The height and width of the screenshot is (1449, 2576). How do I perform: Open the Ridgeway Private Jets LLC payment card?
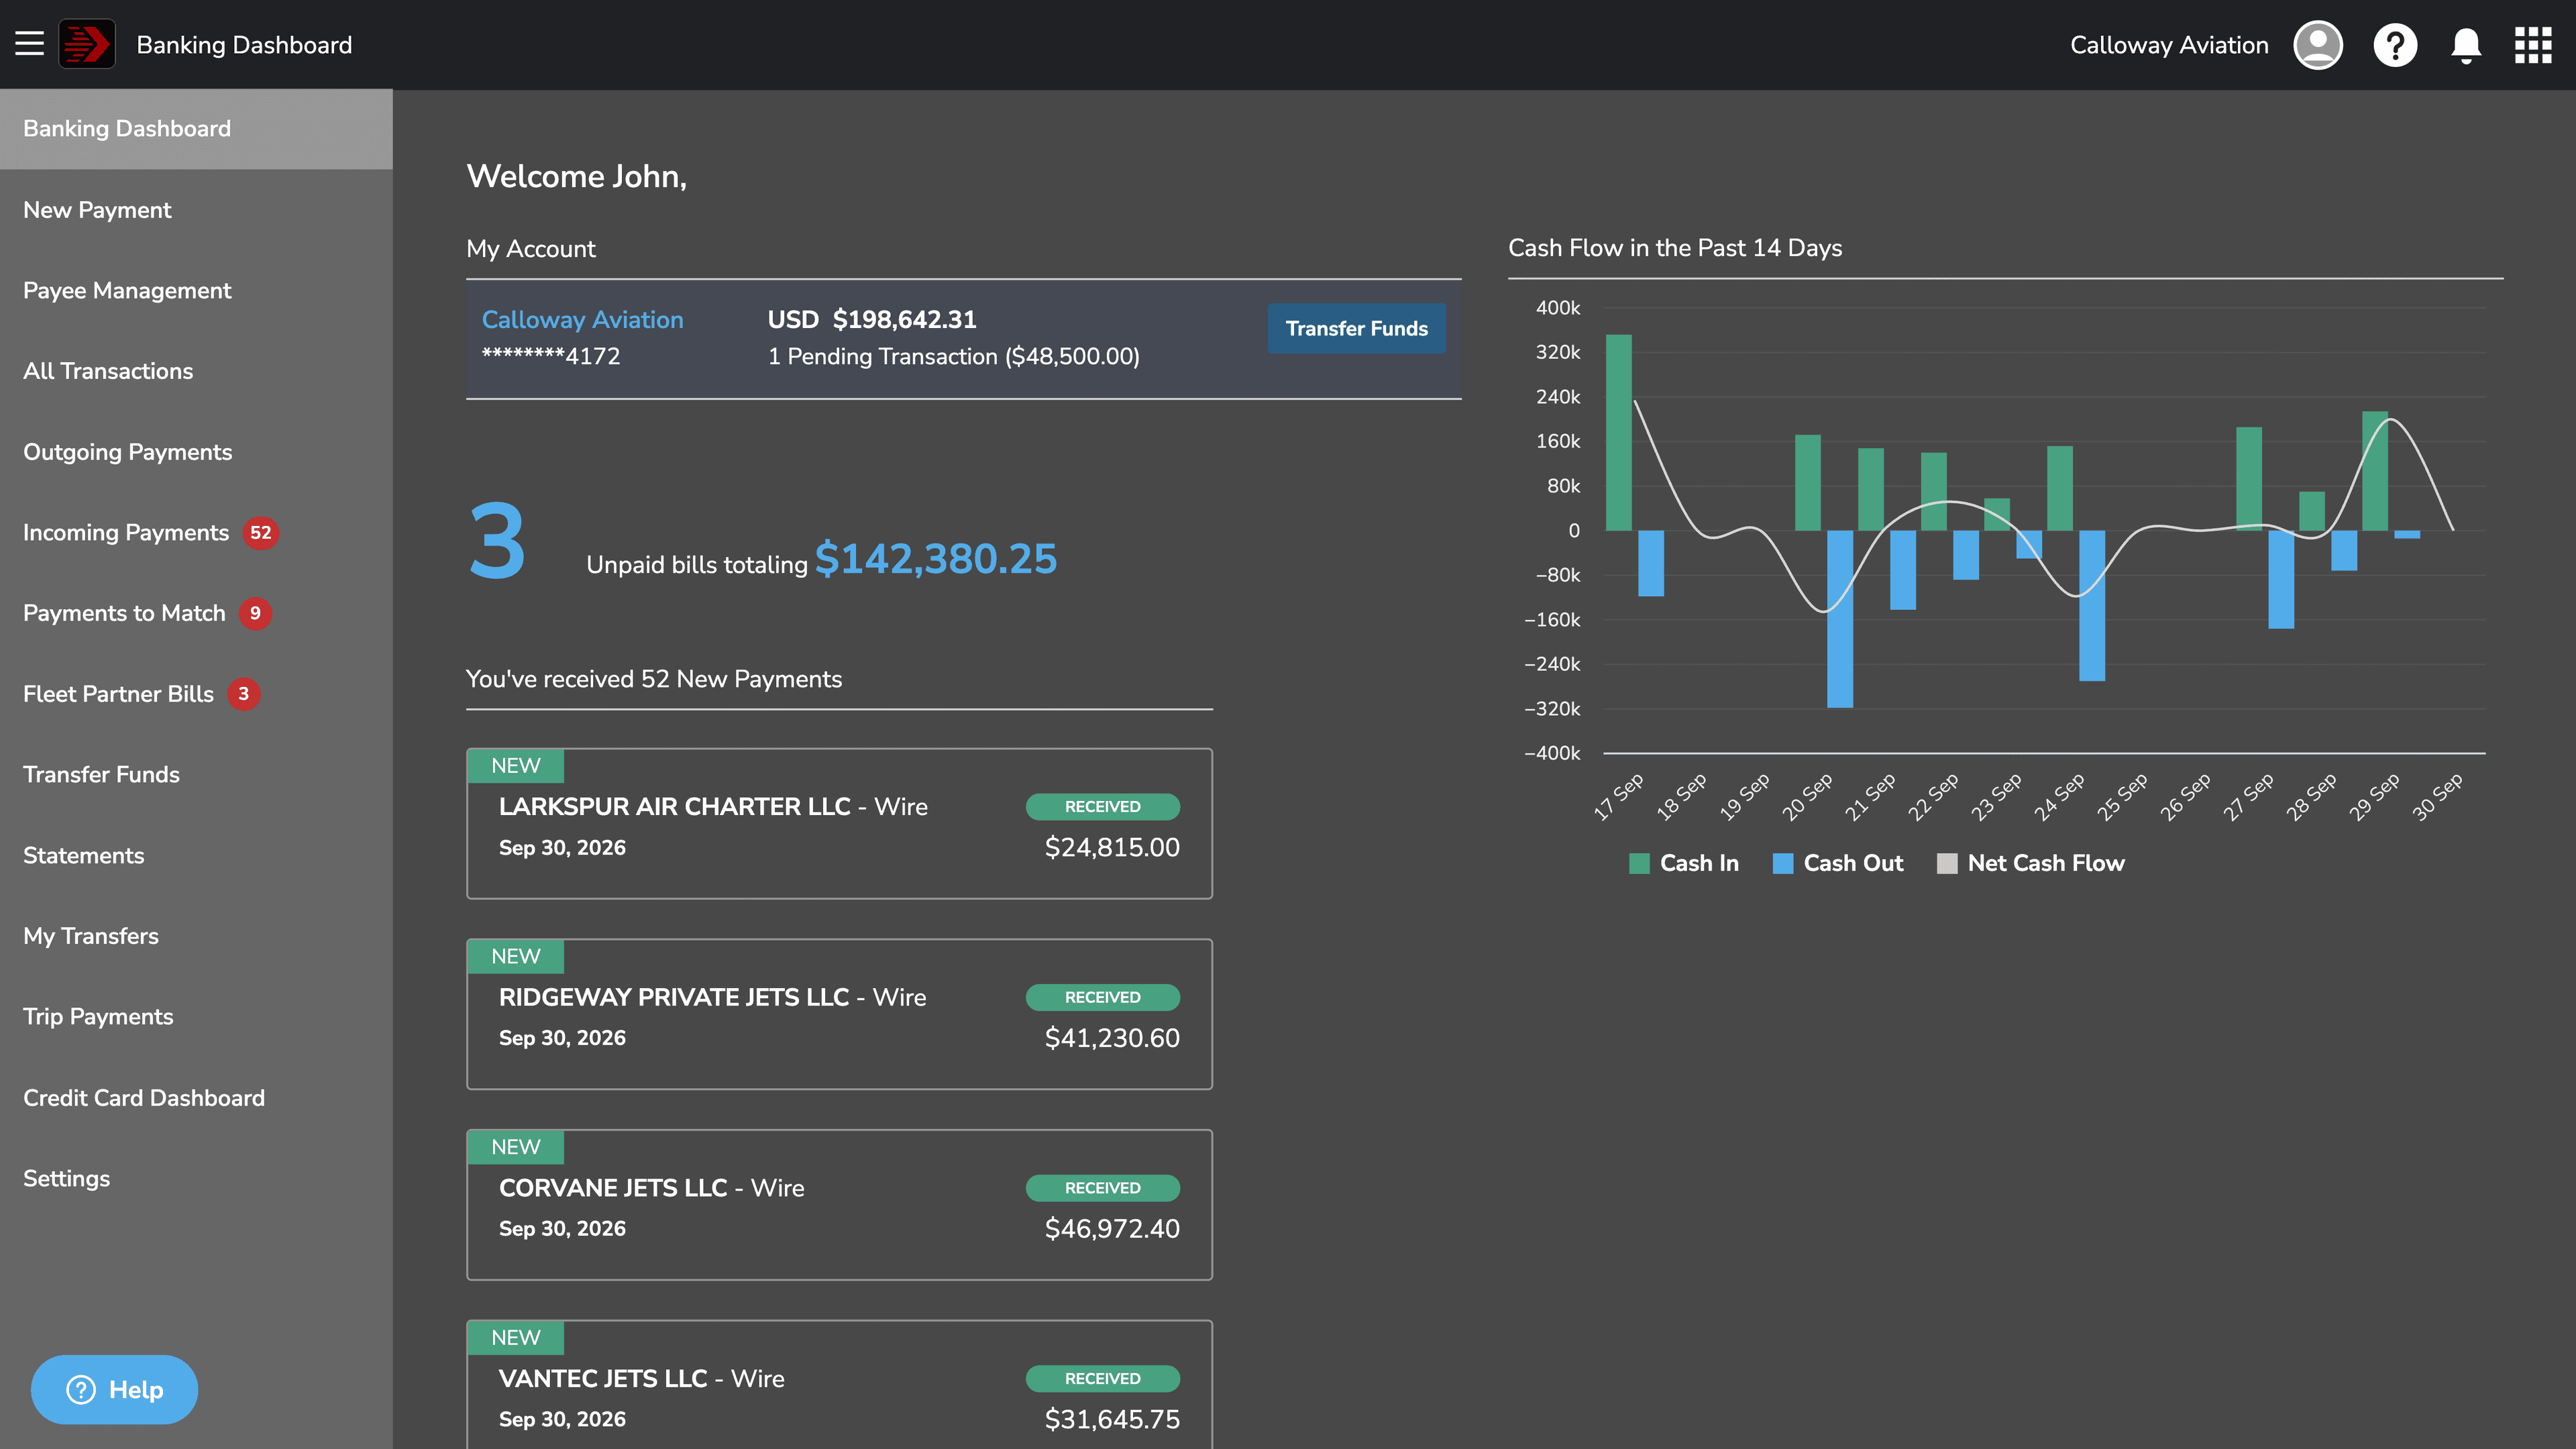[x=839, y=1014]
